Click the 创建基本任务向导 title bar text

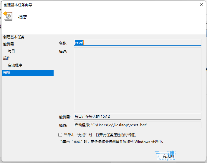click(x=18, y=5)
